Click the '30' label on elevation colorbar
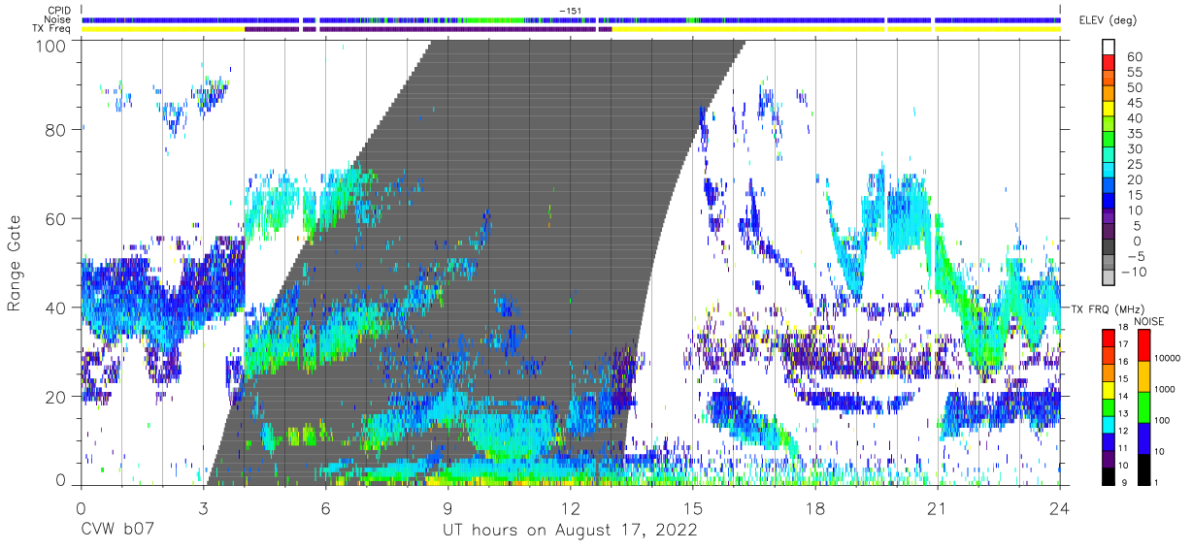 click(x=1134, y=149)
